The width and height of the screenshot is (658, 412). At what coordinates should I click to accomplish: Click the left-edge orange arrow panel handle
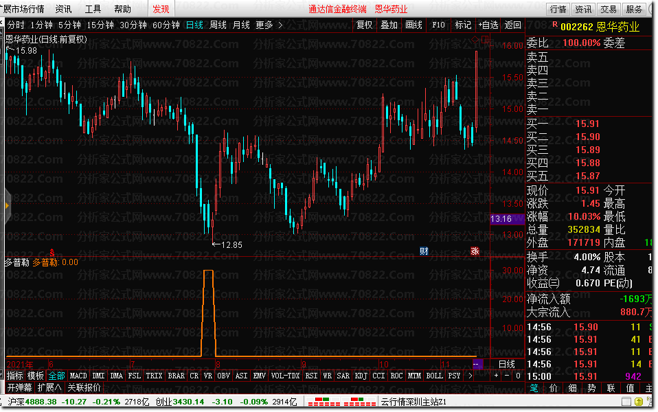pos(7,205)
